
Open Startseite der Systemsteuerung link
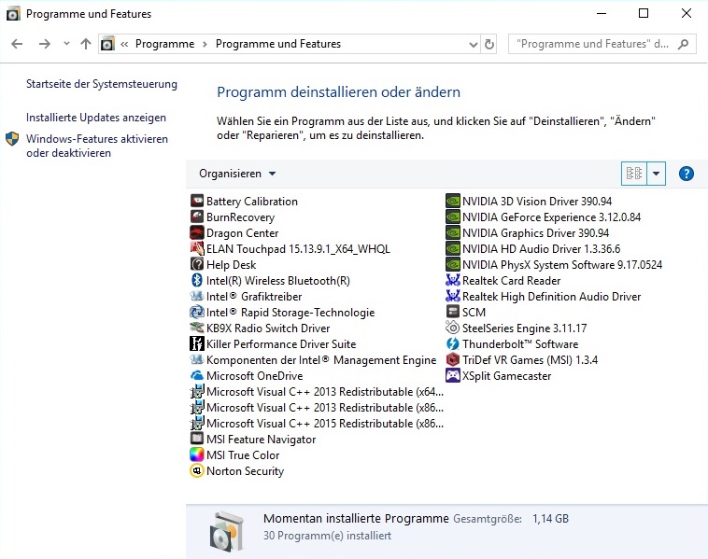click(102, 84)
